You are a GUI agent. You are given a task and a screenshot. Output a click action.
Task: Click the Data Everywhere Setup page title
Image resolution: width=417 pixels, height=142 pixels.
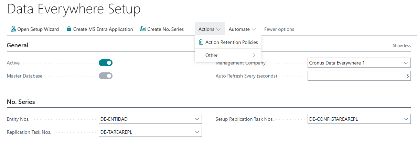(74, 9)
